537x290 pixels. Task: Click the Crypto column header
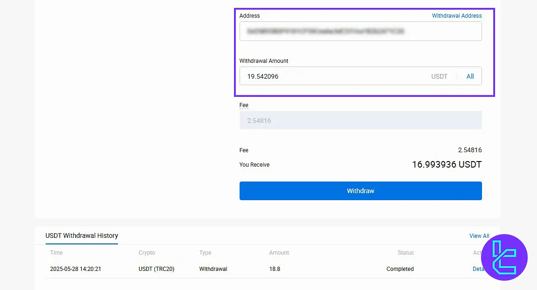tap(146, 253)
